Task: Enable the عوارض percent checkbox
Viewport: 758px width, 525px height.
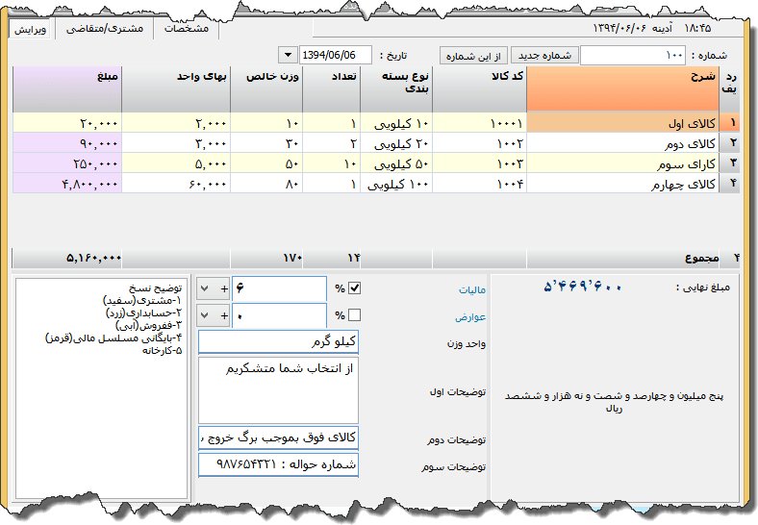Action: coord(355,315)
